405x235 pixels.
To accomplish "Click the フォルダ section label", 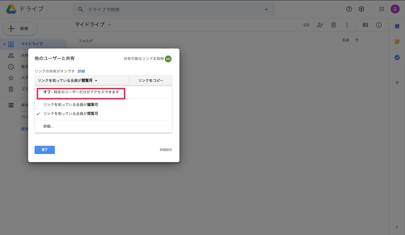I will (x=85, y=41).
